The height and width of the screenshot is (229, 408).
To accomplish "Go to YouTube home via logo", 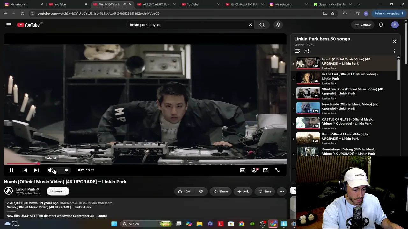I will [x=28, y=25].
